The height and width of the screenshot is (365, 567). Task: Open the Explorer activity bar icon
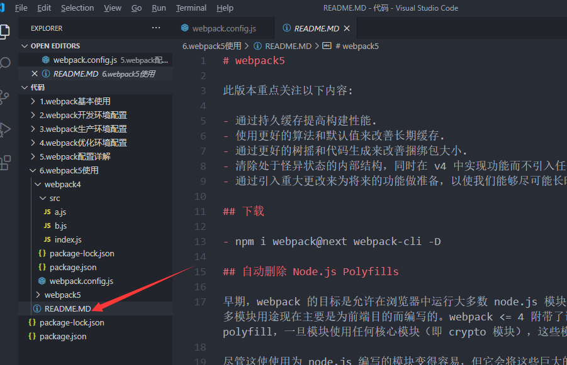pos(4,32)
